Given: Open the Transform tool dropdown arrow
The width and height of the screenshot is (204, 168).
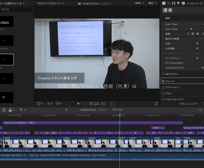Looking at the screenshot, I should tap(43, 104).
